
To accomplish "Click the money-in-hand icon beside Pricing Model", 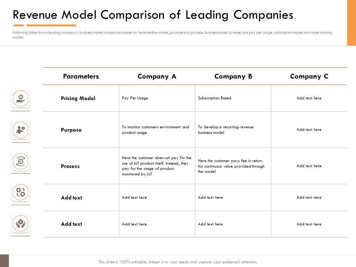I will pos(21,99).
